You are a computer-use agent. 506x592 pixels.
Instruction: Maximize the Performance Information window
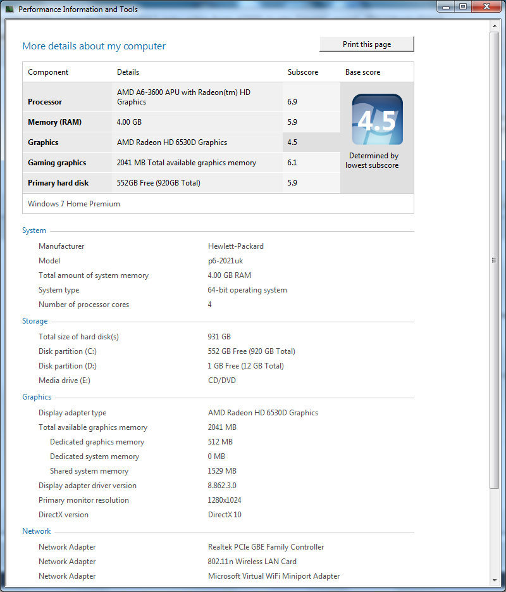(x=462, y=7)
